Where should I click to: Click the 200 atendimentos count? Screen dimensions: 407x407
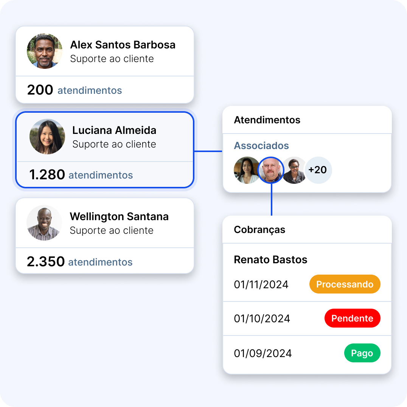[x=75, y=90]
